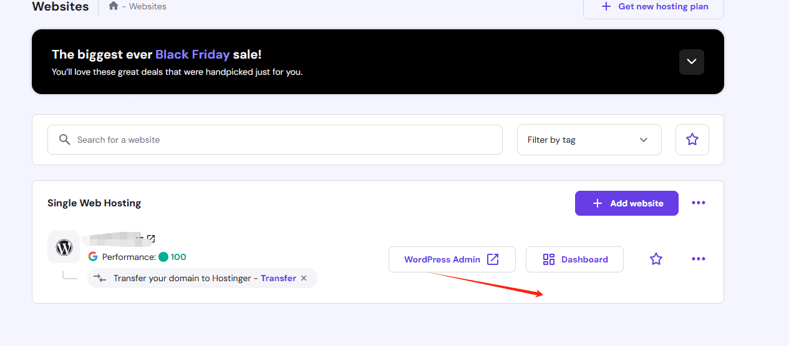Screen dimensions: 789x346
Task: Open Single Web Hosting three-dot menu
Action: click(x=699, y=203)
